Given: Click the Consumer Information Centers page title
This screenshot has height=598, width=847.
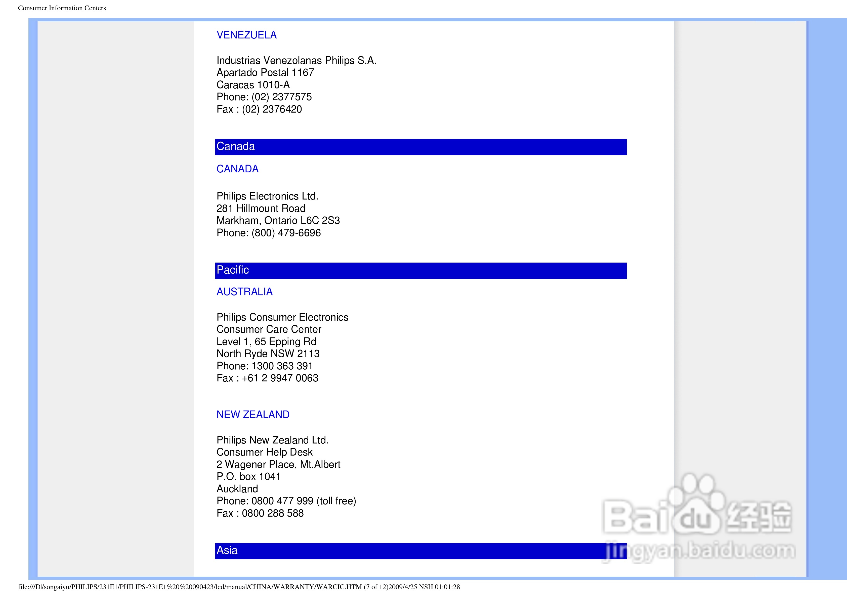Looking at the screenshot, I should click(62, 8).
